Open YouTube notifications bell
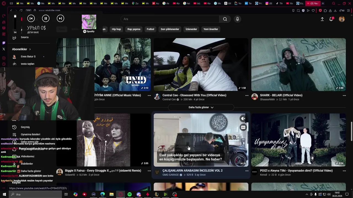Viewport: 353px width, 198px height. pyautogui.click(x=331, y=19)
